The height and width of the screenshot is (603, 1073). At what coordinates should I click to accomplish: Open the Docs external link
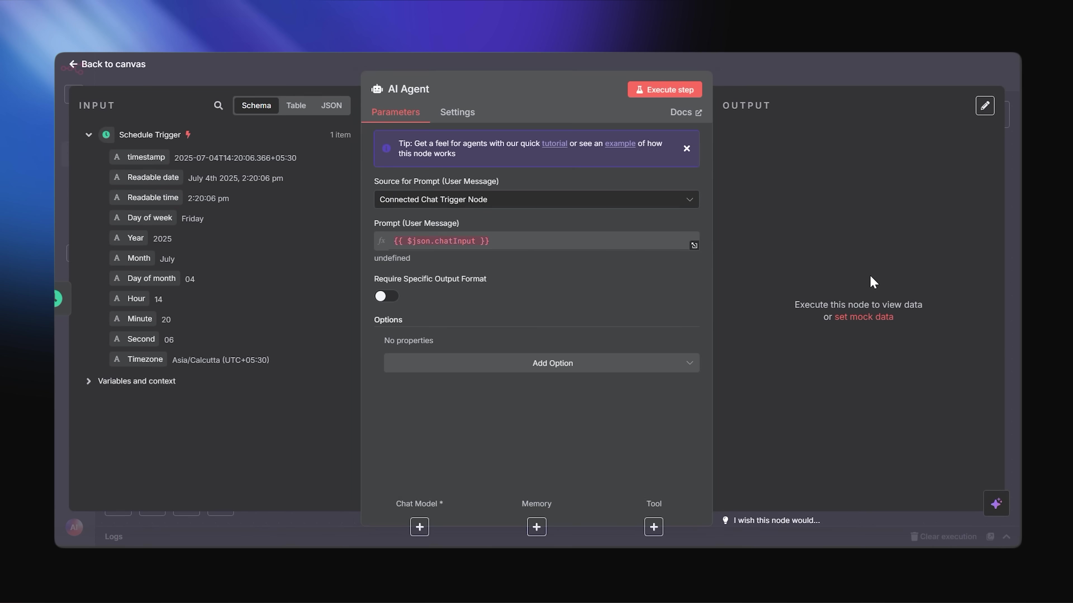686,112
